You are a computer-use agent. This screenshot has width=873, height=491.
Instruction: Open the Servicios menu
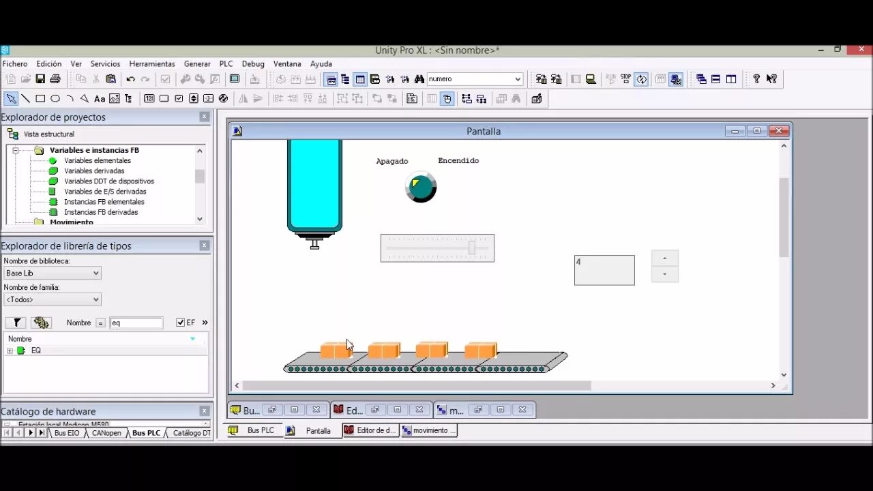[105, 64]
